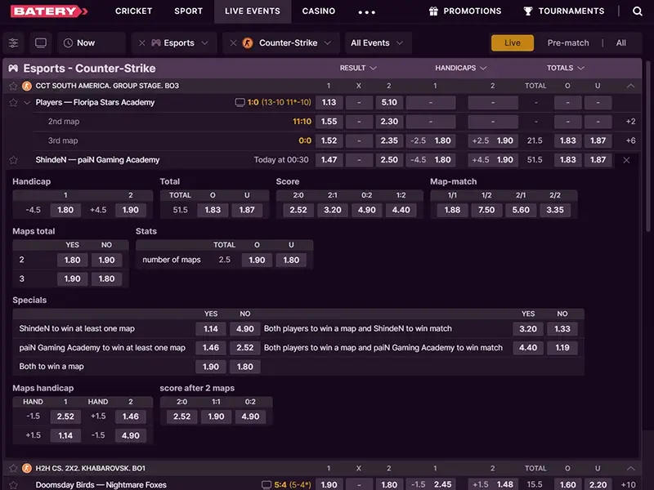Image resolution: width=654 pixels, height=490 pixels.
Task: Select number of maps over 2.5 at 1.90
Action: [x=257, y=260]
